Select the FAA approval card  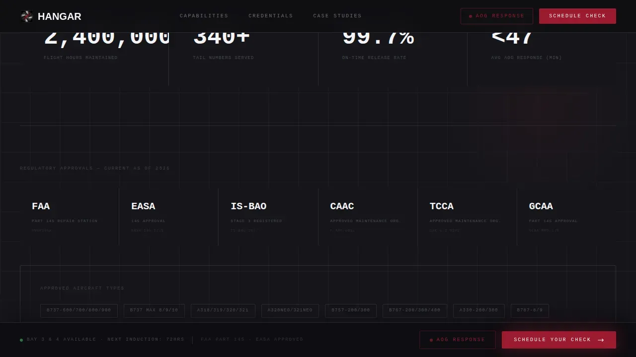point(70,217)
